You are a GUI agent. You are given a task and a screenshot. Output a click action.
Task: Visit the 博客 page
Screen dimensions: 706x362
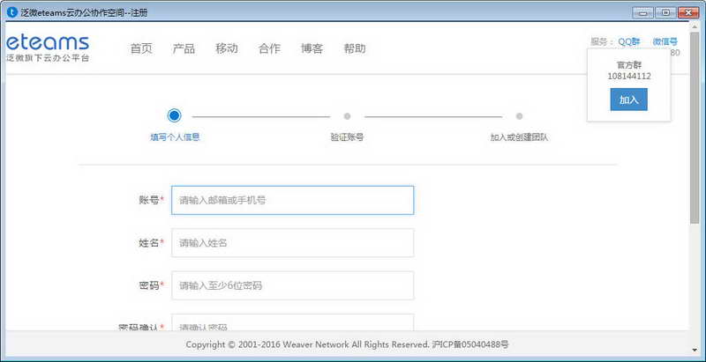[312, 48]
